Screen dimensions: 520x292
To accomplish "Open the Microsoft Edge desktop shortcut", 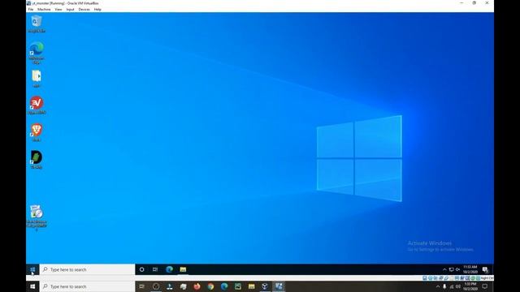I will (x=37, y=52).
